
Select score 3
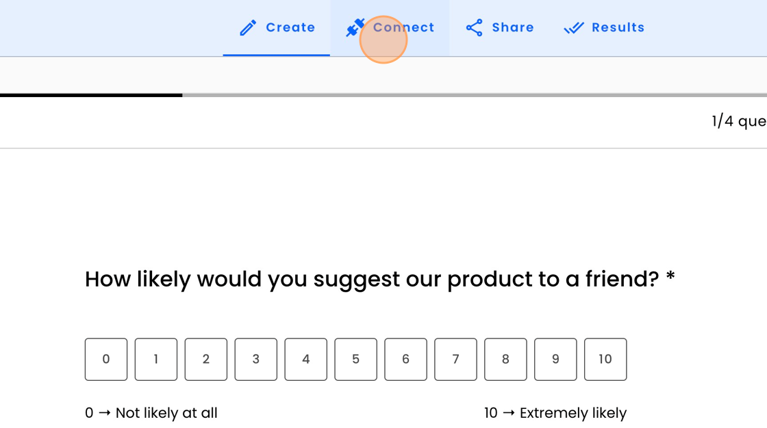tap(256, 359)
